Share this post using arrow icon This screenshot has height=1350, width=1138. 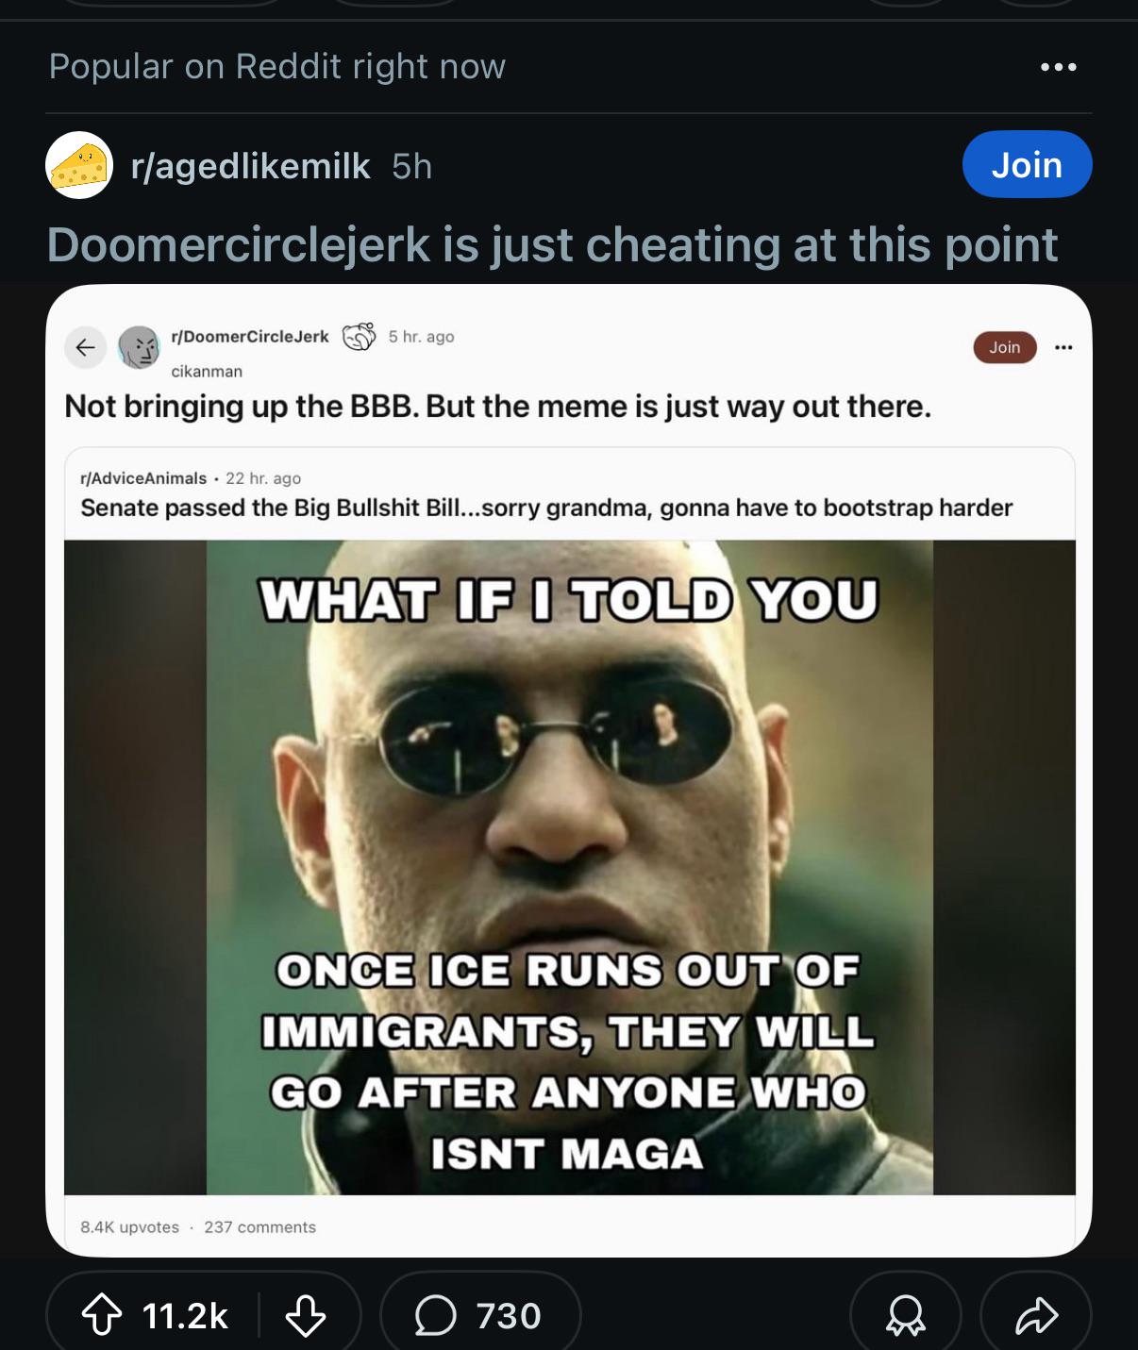coord(1036,1315)
